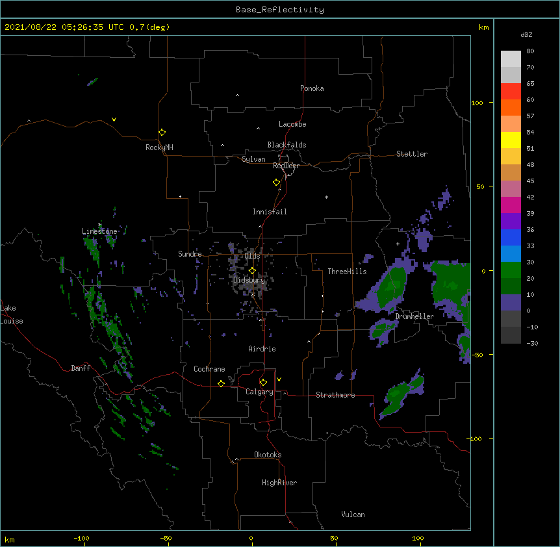Select the ThreeHills label
Screen dimensions: 560x547
(x=347, y=272)
